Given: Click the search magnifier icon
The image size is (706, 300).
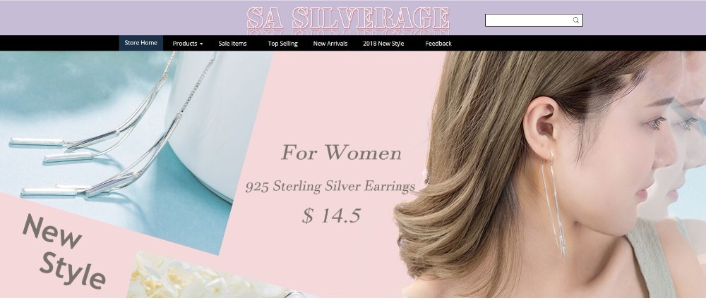Looking at the screenshot, I should point(576,20).
